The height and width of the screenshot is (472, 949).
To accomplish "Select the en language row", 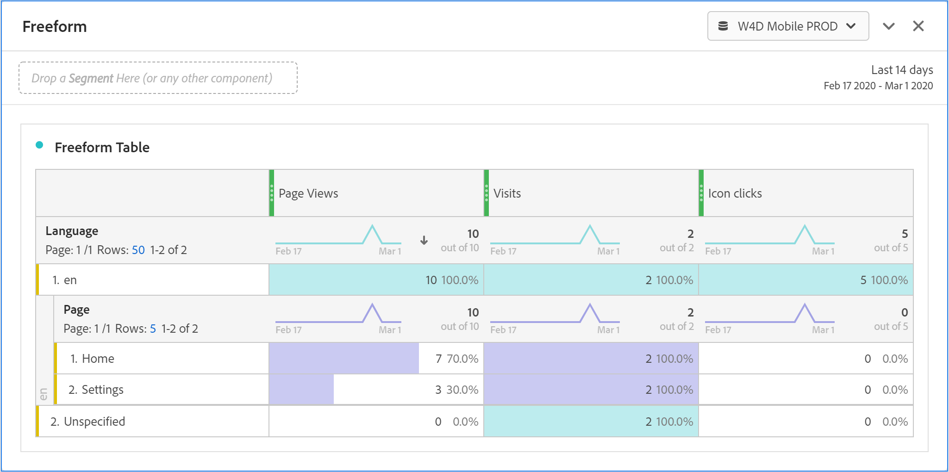I will pyautogui.click(x=70, y=280).
